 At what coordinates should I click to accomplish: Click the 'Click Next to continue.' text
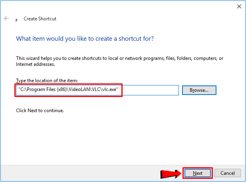40,111
